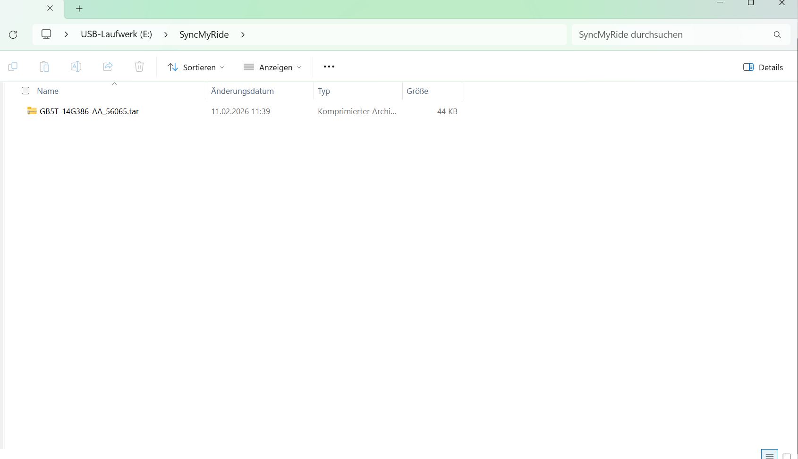Expand the chevron after USB-Laufwerk (E:)
This screenshot has width=798, height=459.
pyautogui.click(x=166, y=34)
